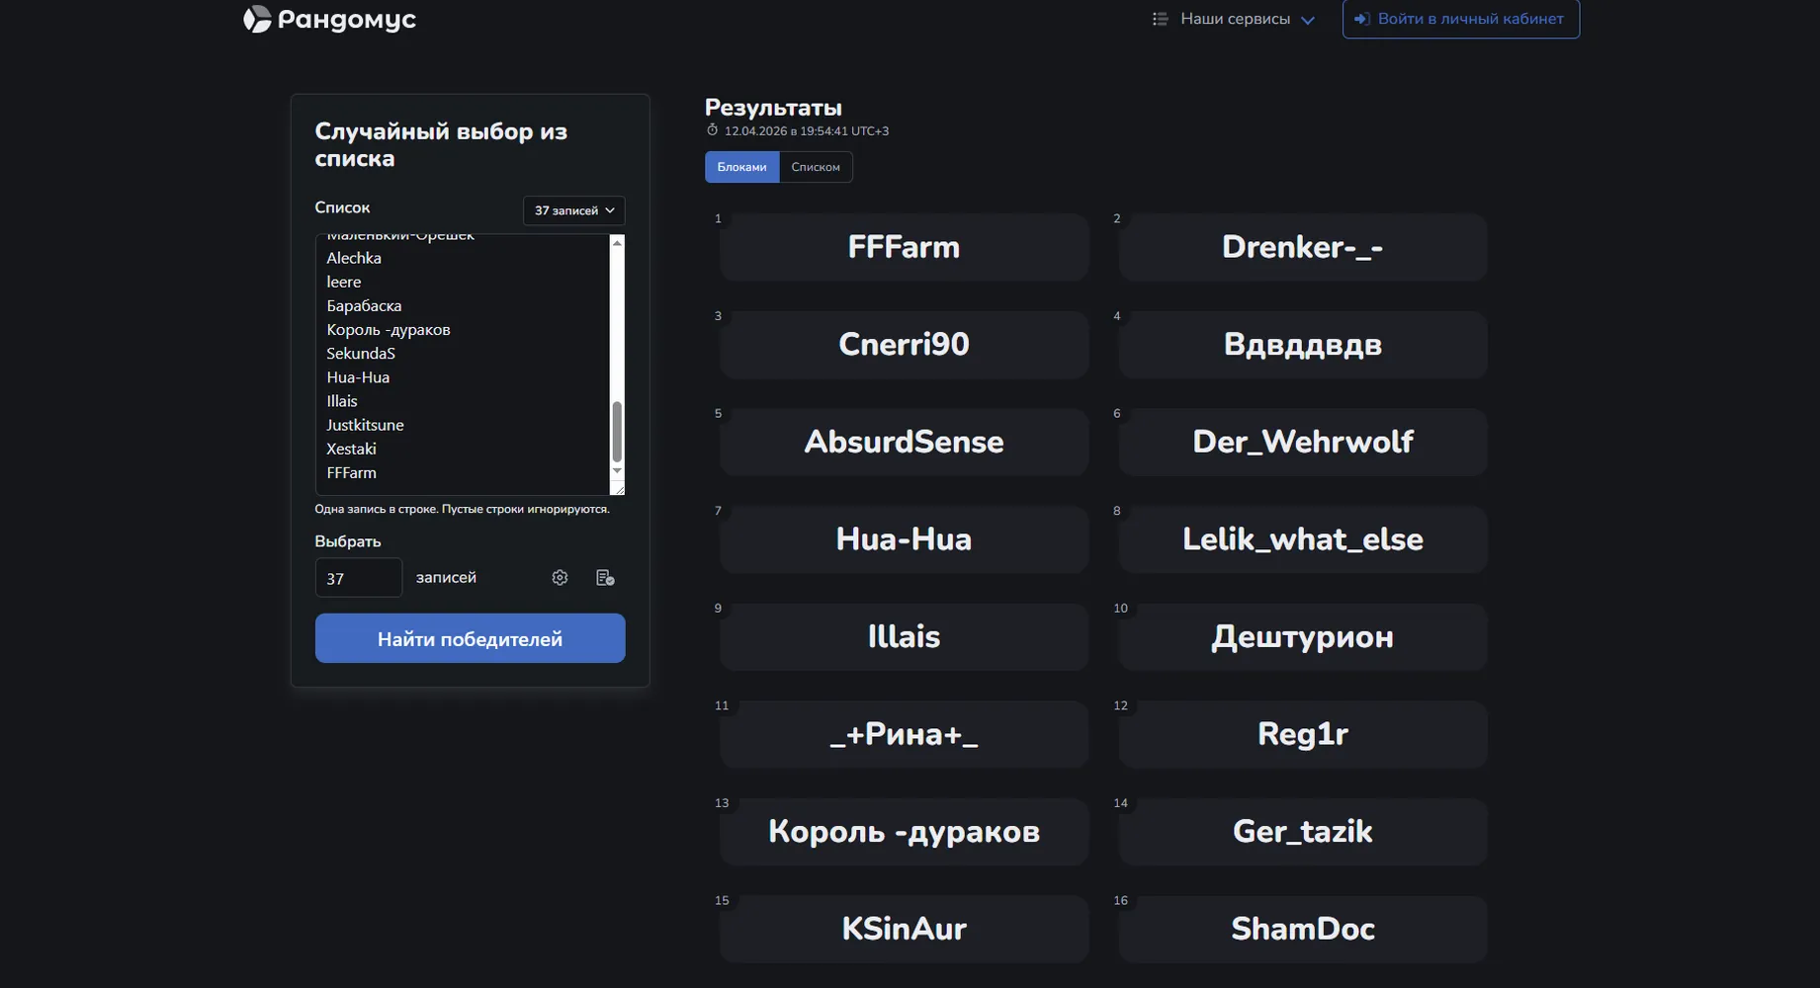Click the scrollbar up arrow in list
The image size is (1820, 988).
pos(617,242)
